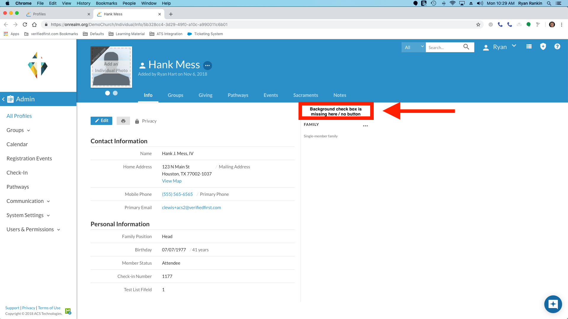Open the All search filter dropdown

[x=413, y=47]
